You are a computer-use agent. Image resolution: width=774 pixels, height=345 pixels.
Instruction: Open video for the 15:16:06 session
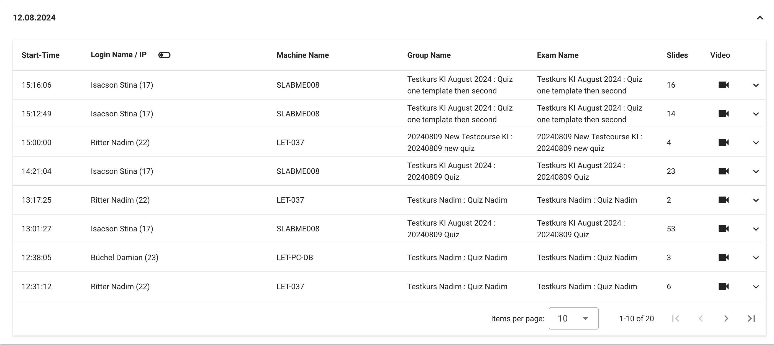tap(723, 85)
